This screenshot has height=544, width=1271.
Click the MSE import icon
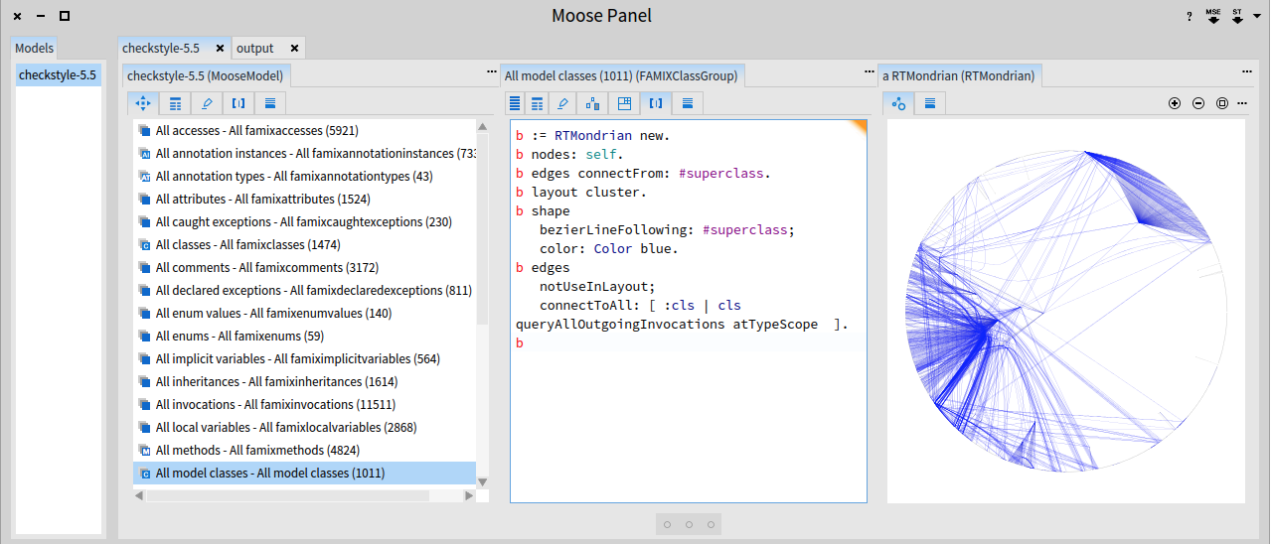[1213, 17]
